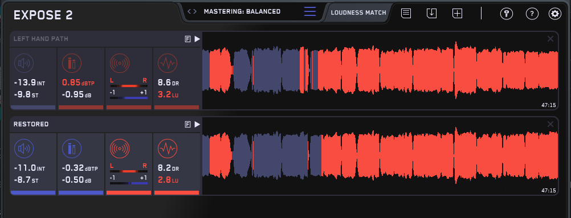Switch preset with the arrows beside Mastering: Balanced
571x218 pixels.
pyautogui.click(x=192, y=11)
